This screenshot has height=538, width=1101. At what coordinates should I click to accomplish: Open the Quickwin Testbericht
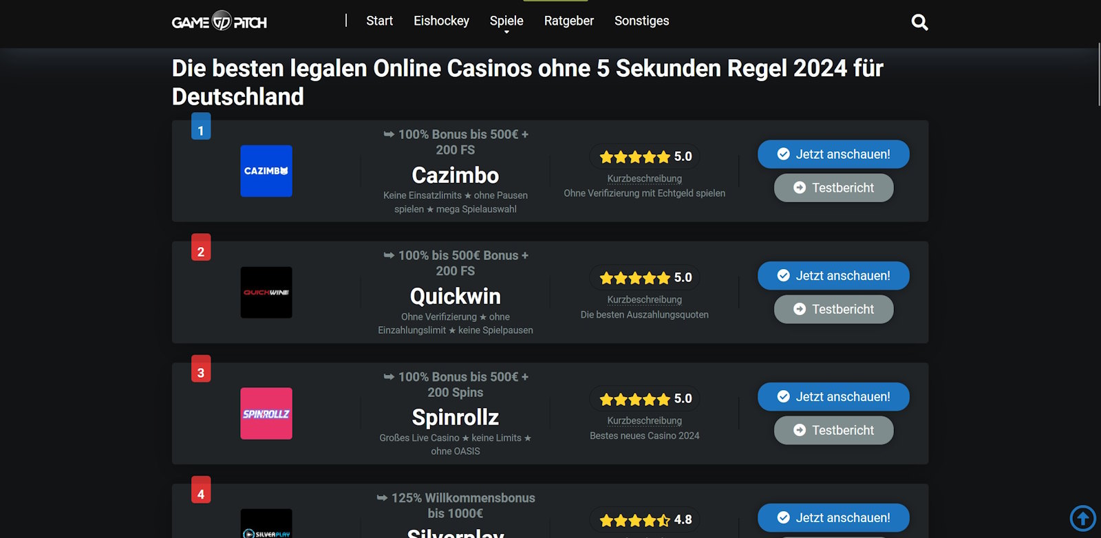pos(833,310)
